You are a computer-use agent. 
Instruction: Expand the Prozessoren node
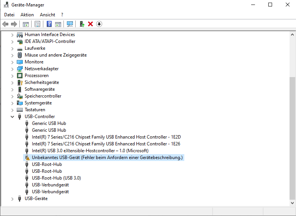pyautogui.click(x=12, y=76)
